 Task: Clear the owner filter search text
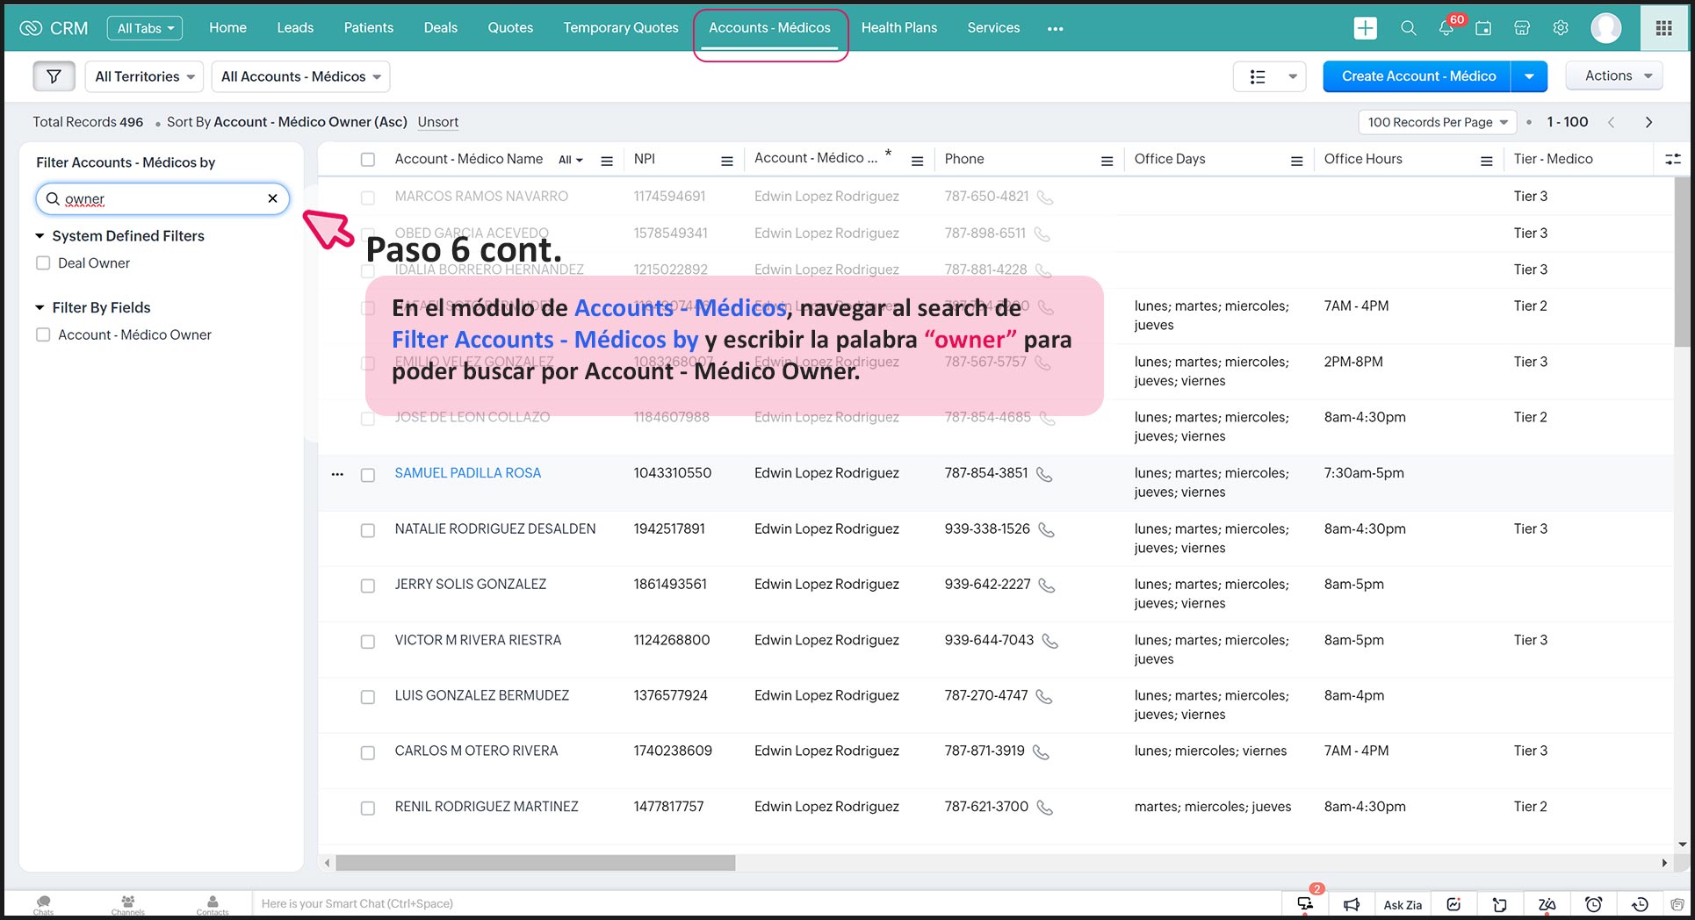click(x=272, y=198)
